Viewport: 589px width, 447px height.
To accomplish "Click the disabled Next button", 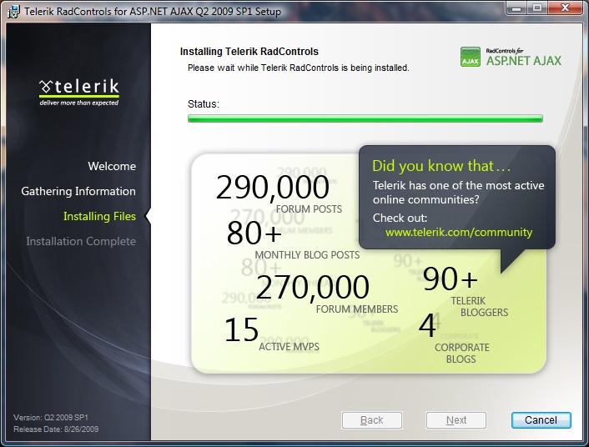I will tap(456, 420).
